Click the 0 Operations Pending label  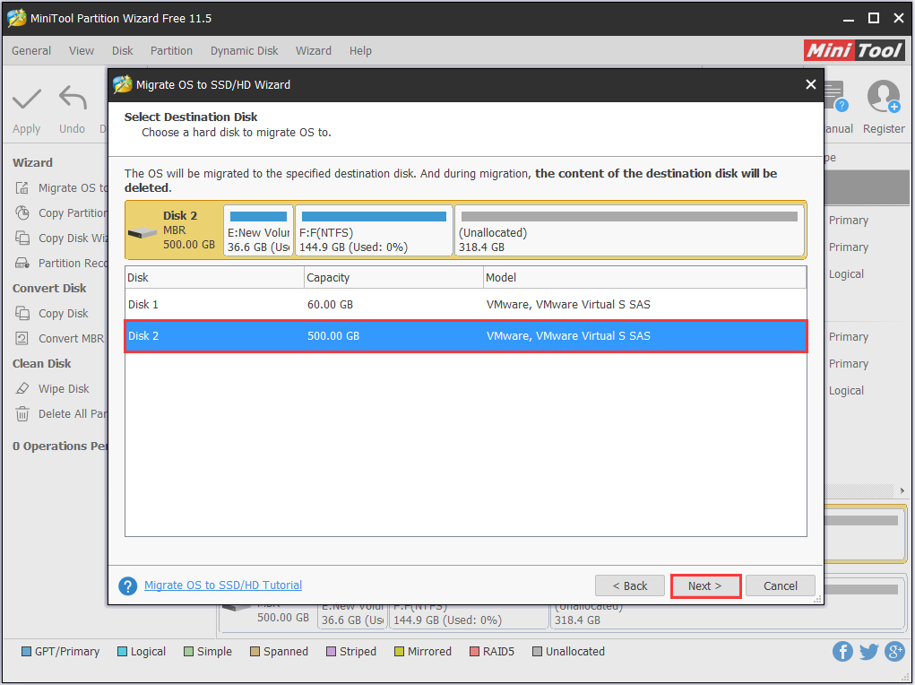pyautogui.click(x=60, y=447)
